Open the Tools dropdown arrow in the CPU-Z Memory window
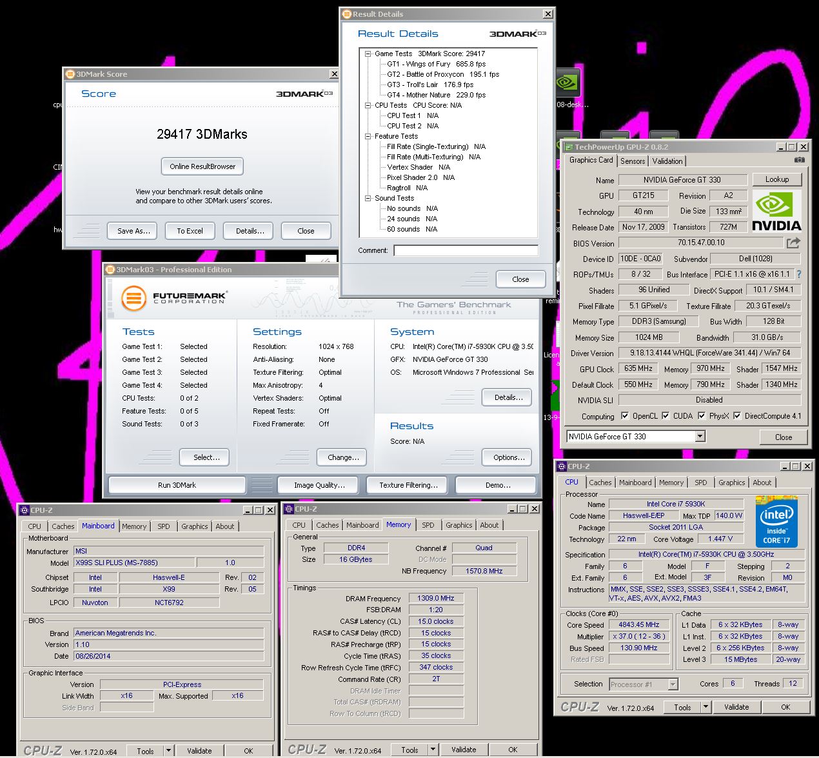The width and height of the screenshot is (819, 758). [433, 750]
